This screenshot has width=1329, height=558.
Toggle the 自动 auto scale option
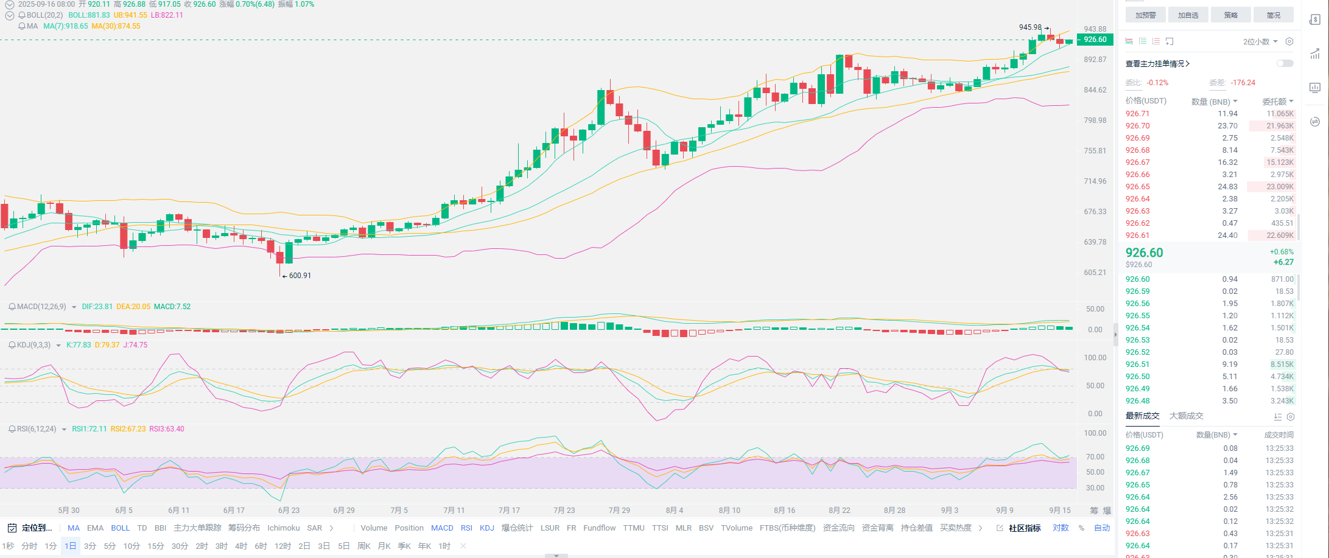(1103, 528)
